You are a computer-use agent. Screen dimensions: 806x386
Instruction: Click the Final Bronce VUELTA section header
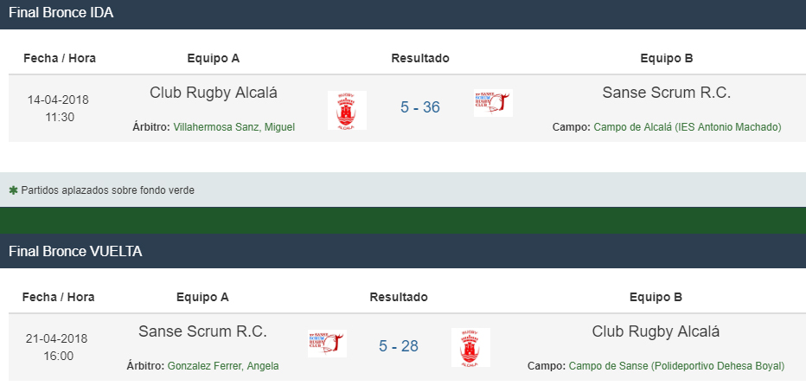coord(403,251)
